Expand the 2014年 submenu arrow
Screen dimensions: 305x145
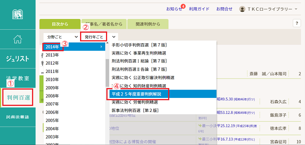(x=101, y=47)
